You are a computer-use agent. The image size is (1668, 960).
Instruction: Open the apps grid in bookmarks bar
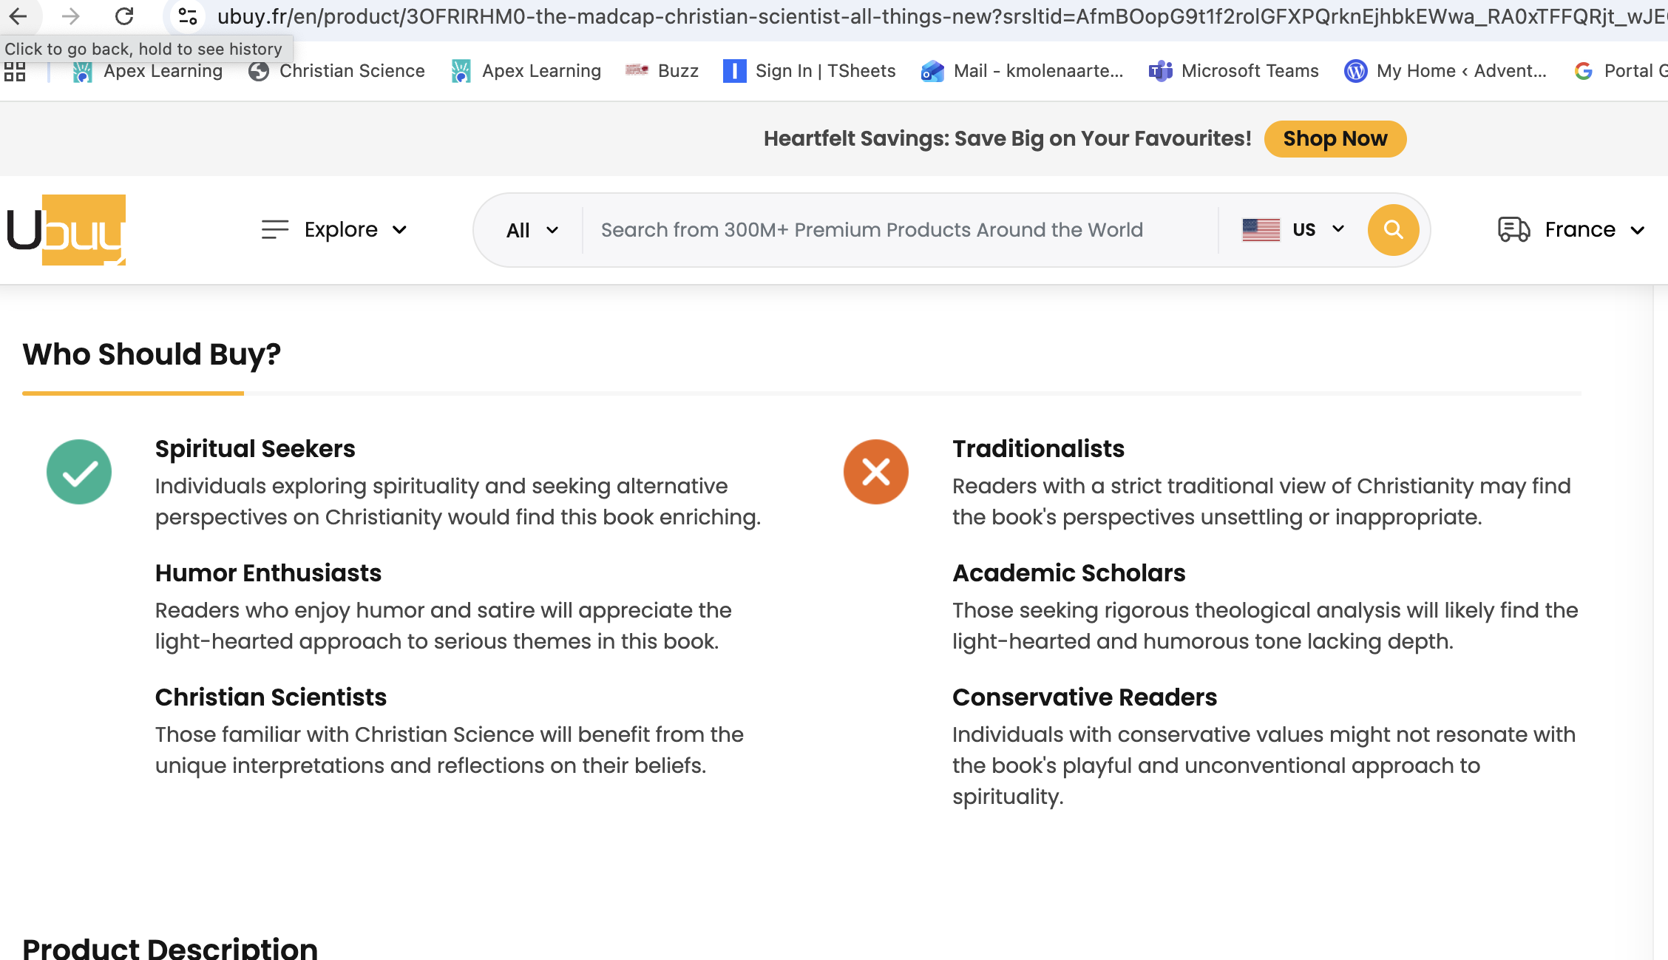point(15,71)
